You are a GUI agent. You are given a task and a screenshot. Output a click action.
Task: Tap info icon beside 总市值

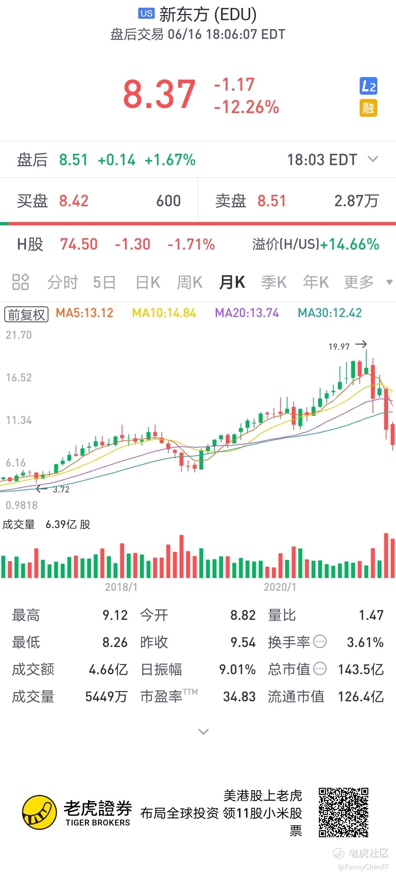pos(320,669)
